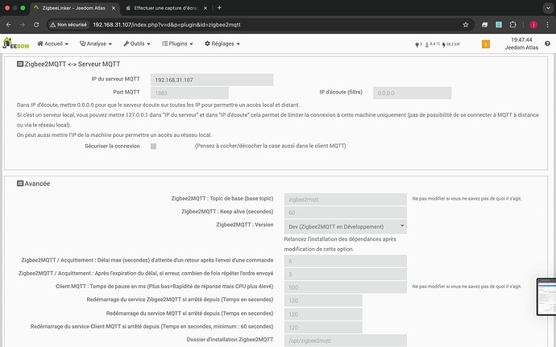
Task: Click the browser forward arrow
Action: coord(23,24)
